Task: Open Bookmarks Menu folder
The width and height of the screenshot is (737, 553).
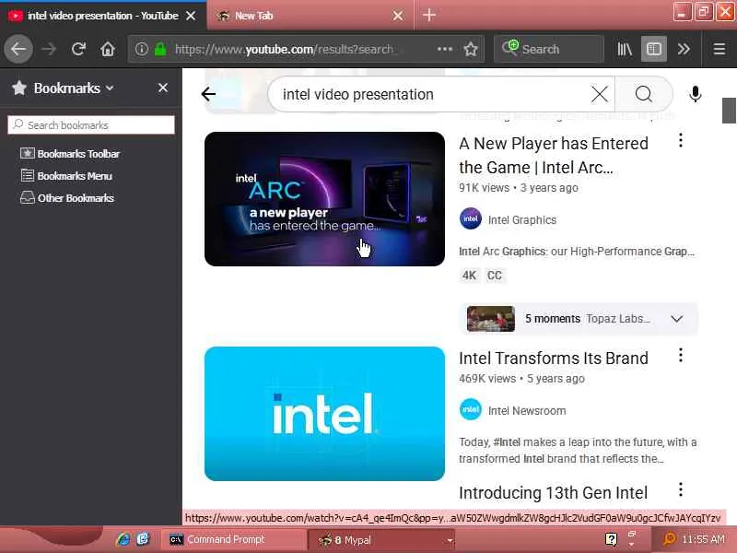Action: pos(66,176)
